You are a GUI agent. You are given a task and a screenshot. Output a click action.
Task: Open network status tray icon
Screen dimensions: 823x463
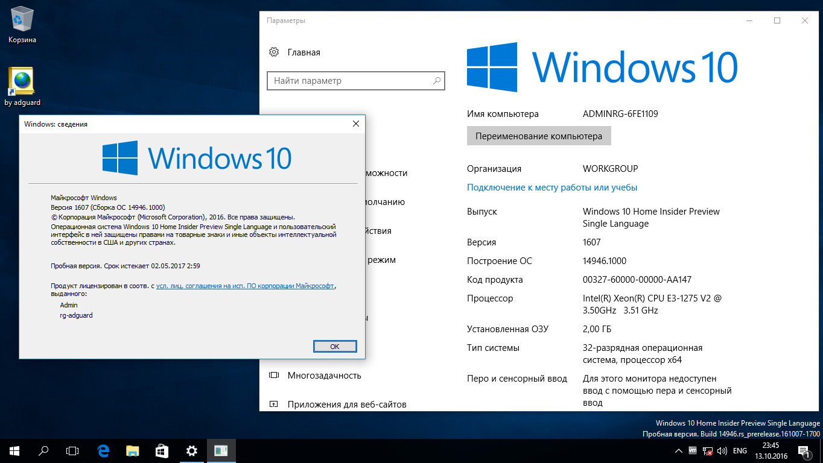click(707, 450)
